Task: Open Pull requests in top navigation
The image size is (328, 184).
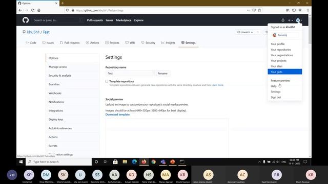Action: point(95,20)
